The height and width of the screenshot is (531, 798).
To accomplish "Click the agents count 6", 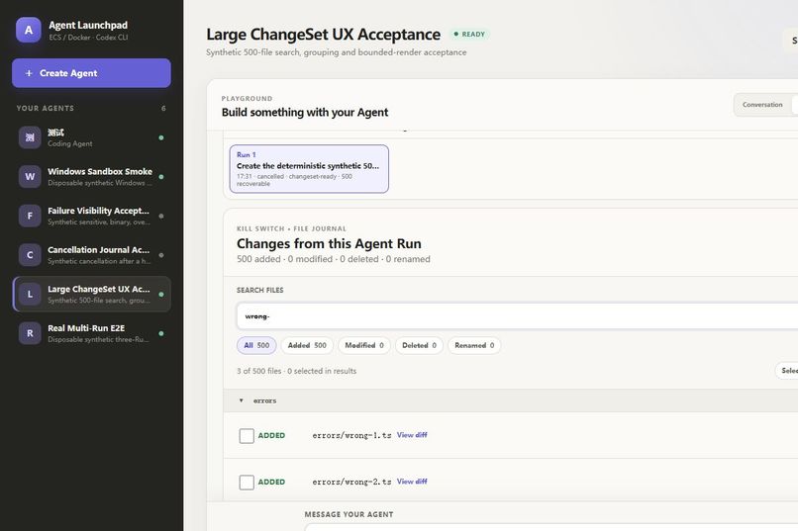I will tap(163, 108).
